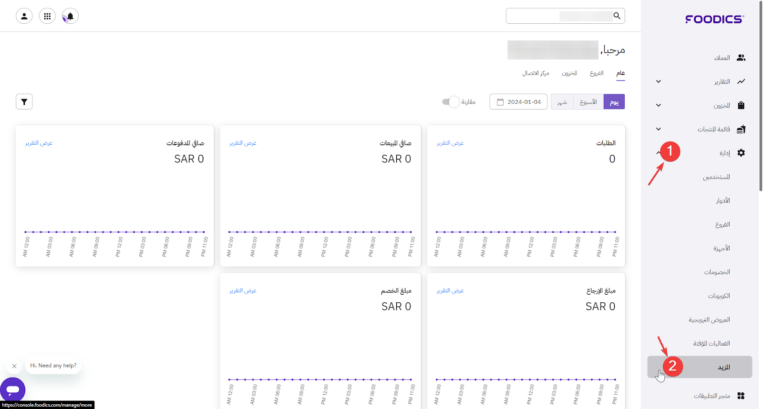Switch to the الفروع dashboard tab
The width and height of the screenshot is (763, 409).
pyautogui.click(x=597, y=73)
